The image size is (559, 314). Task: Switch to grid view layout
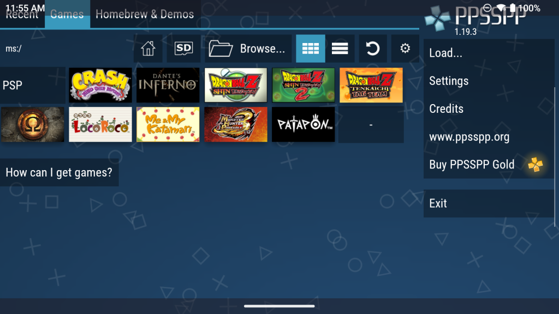(x=311, y=49)
